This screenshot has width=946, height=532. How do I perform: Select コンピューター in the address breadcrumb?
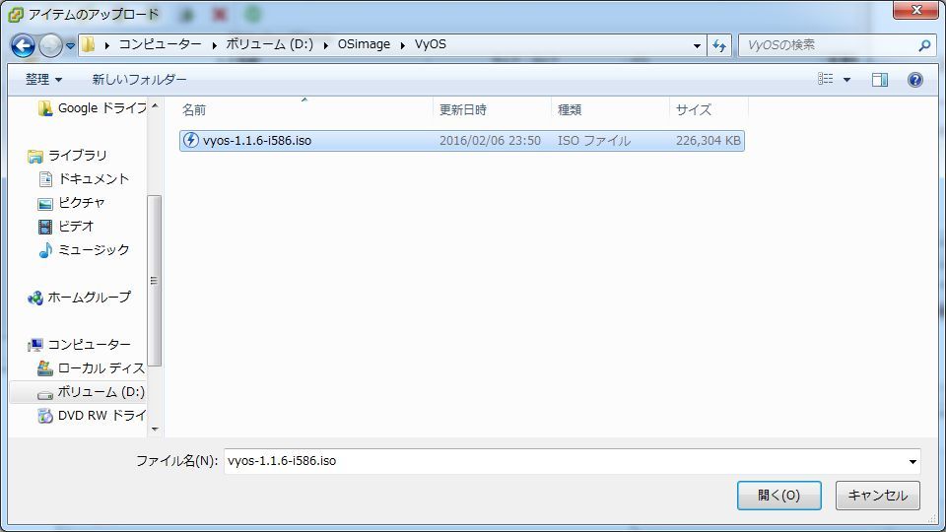160,44
